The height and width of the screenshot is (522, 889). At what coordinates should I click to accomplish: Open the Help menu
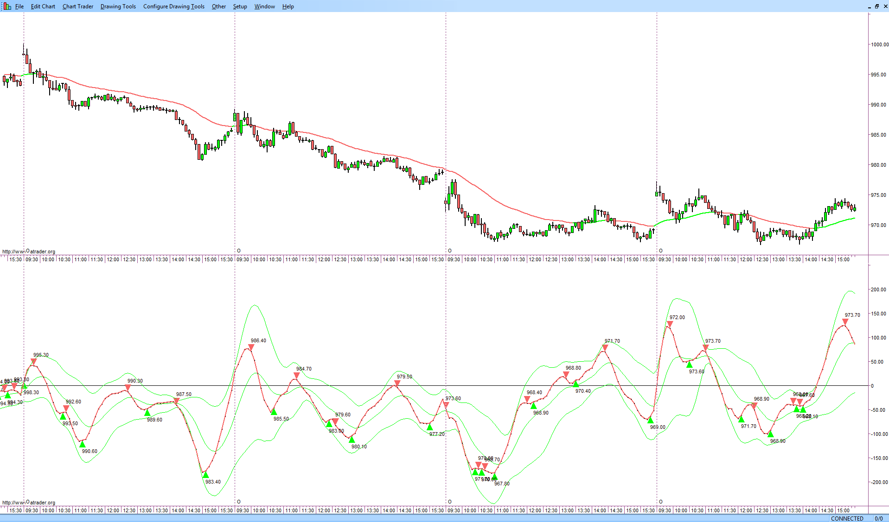coord(288,6)
